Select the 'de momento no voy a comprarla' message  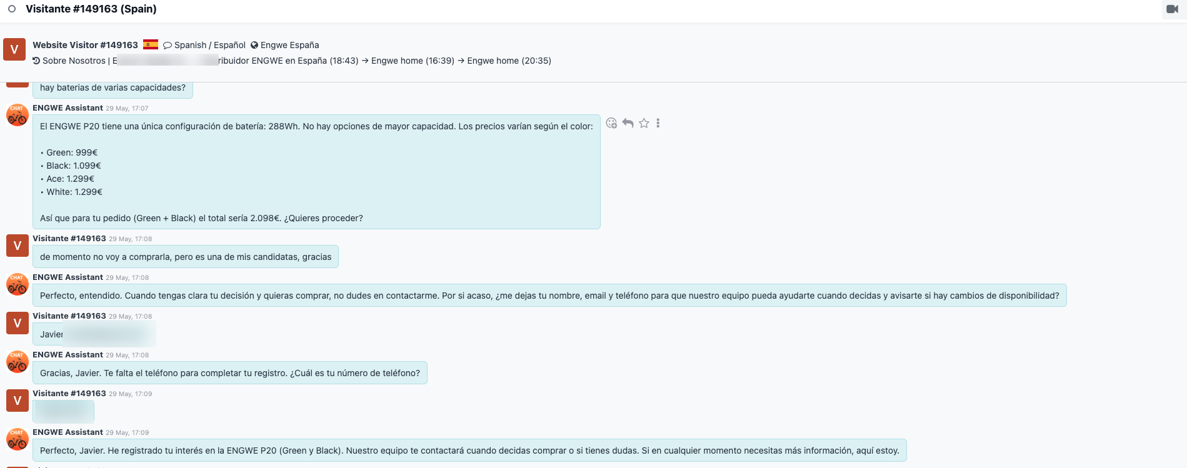click(x=186, y=257)
